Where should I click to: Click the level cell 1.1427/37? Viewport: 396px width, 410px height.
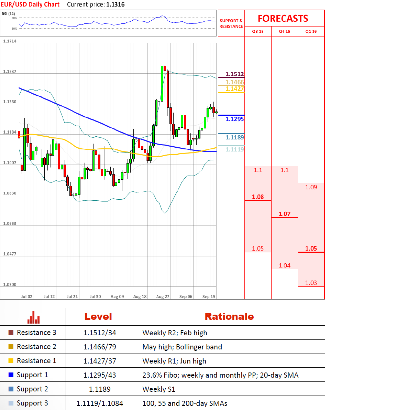pyautogui.click(x=100, y=361)
